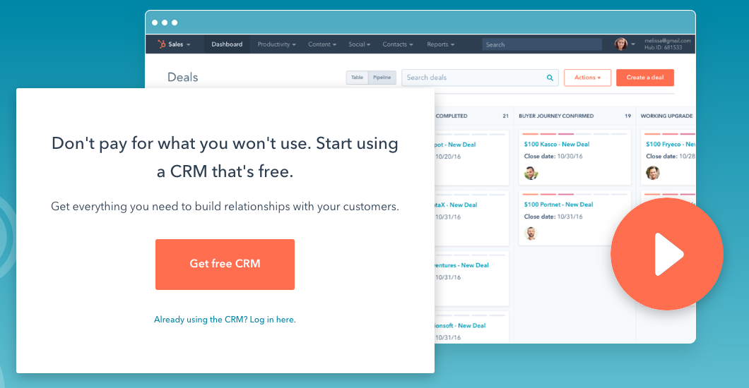Click the Search deals input field
Image resolution: width=749 pixels, height=388 pixels.
click(480, 78)
